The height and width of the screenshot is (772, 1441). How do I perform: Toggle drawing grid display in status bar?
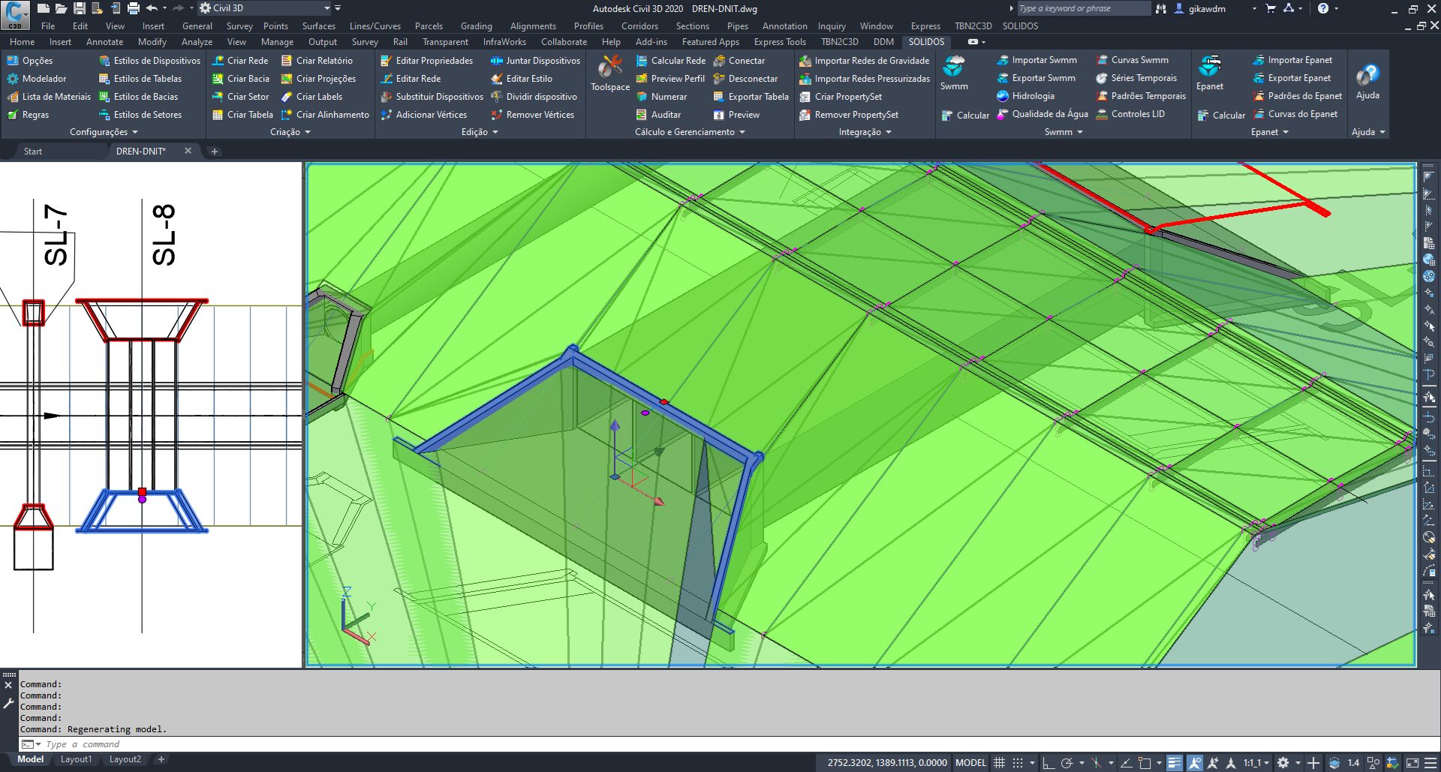pos(999,763)
